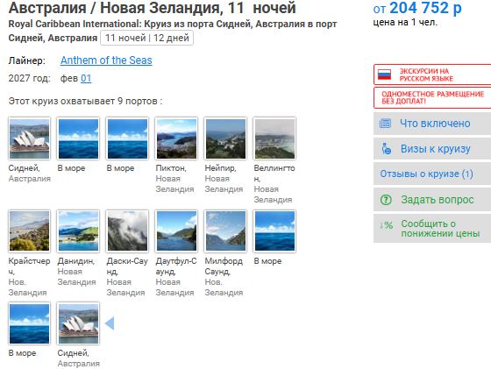
Task: Click the Russian flag icon in excursions banner
Action: (384, 75)
